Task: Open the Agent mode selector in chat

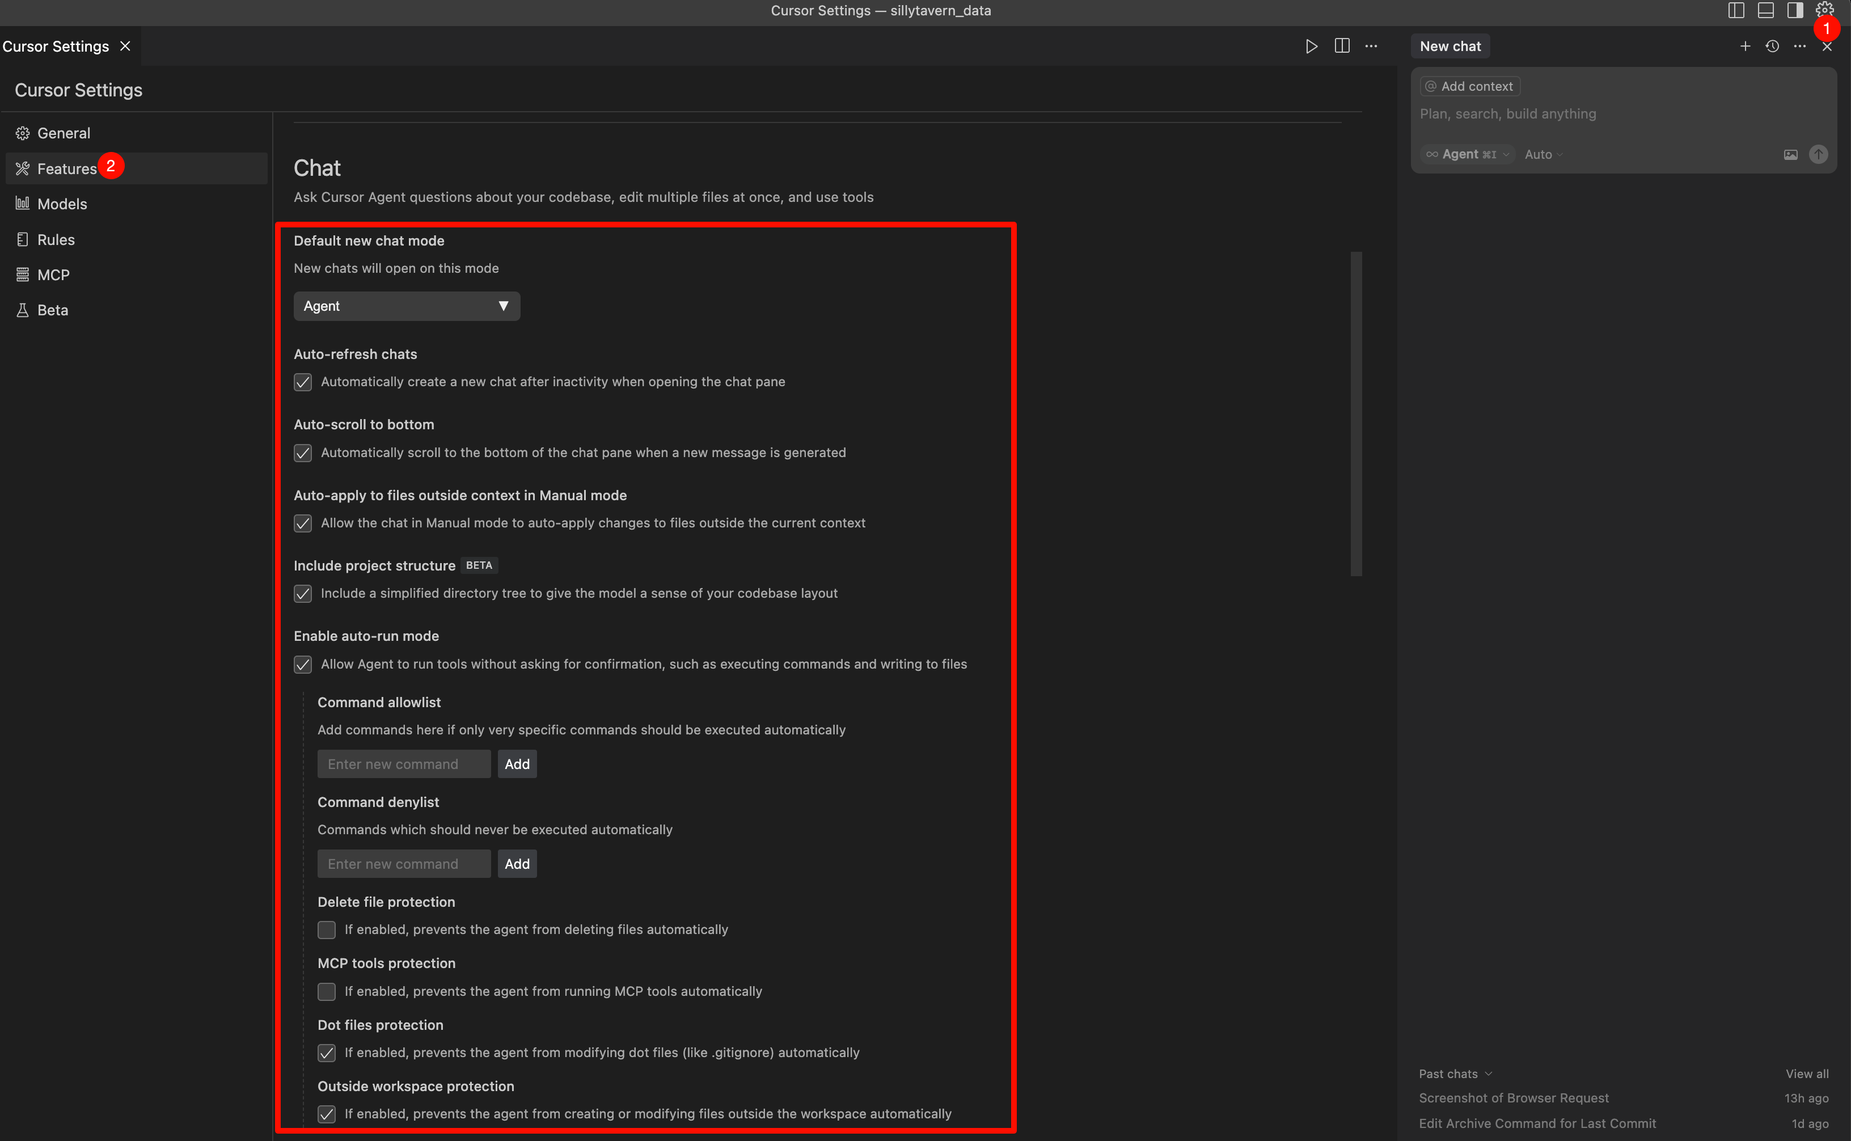Action: pos(1467,154)
